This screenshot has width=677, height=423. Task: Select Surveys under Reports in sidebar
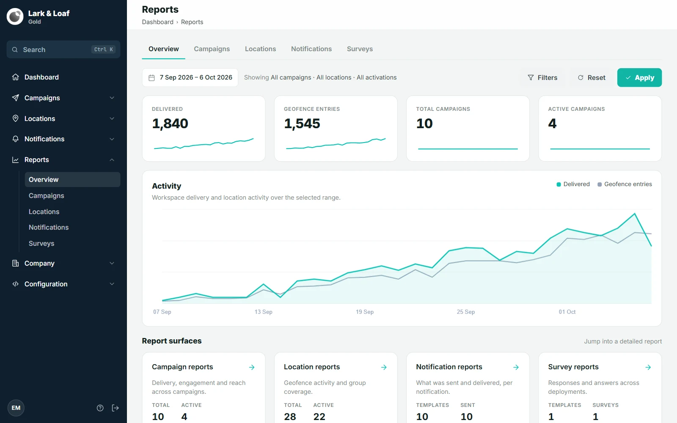(72, 243)
